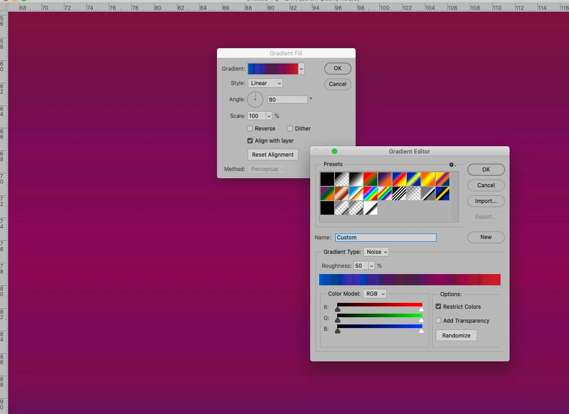Click the New gradient button
569x414 pixels.
486,237
